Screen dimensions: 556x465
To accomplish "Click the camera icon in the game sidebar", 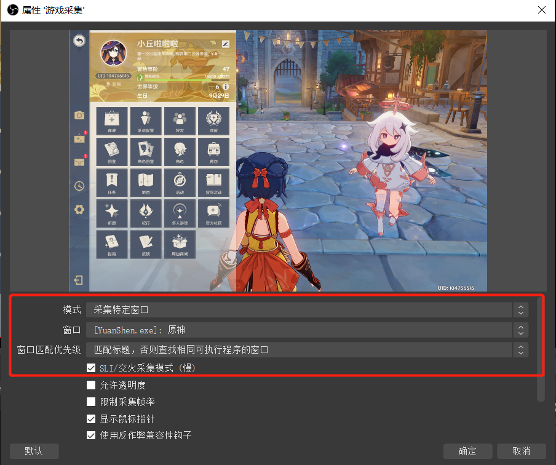I will 79,115.
